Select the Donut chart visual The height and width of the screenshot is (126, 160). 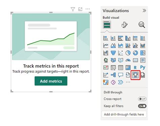135,53
